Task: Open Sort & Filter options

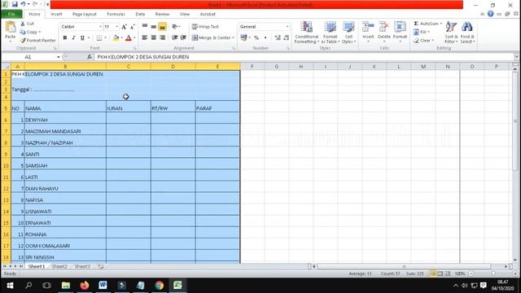Action: (x=451, y=32)
